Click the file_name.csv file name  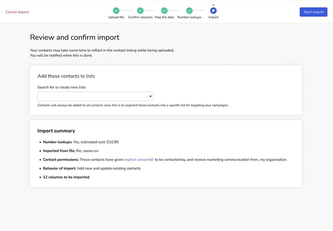pyautogui.click(x=87, y=151)
